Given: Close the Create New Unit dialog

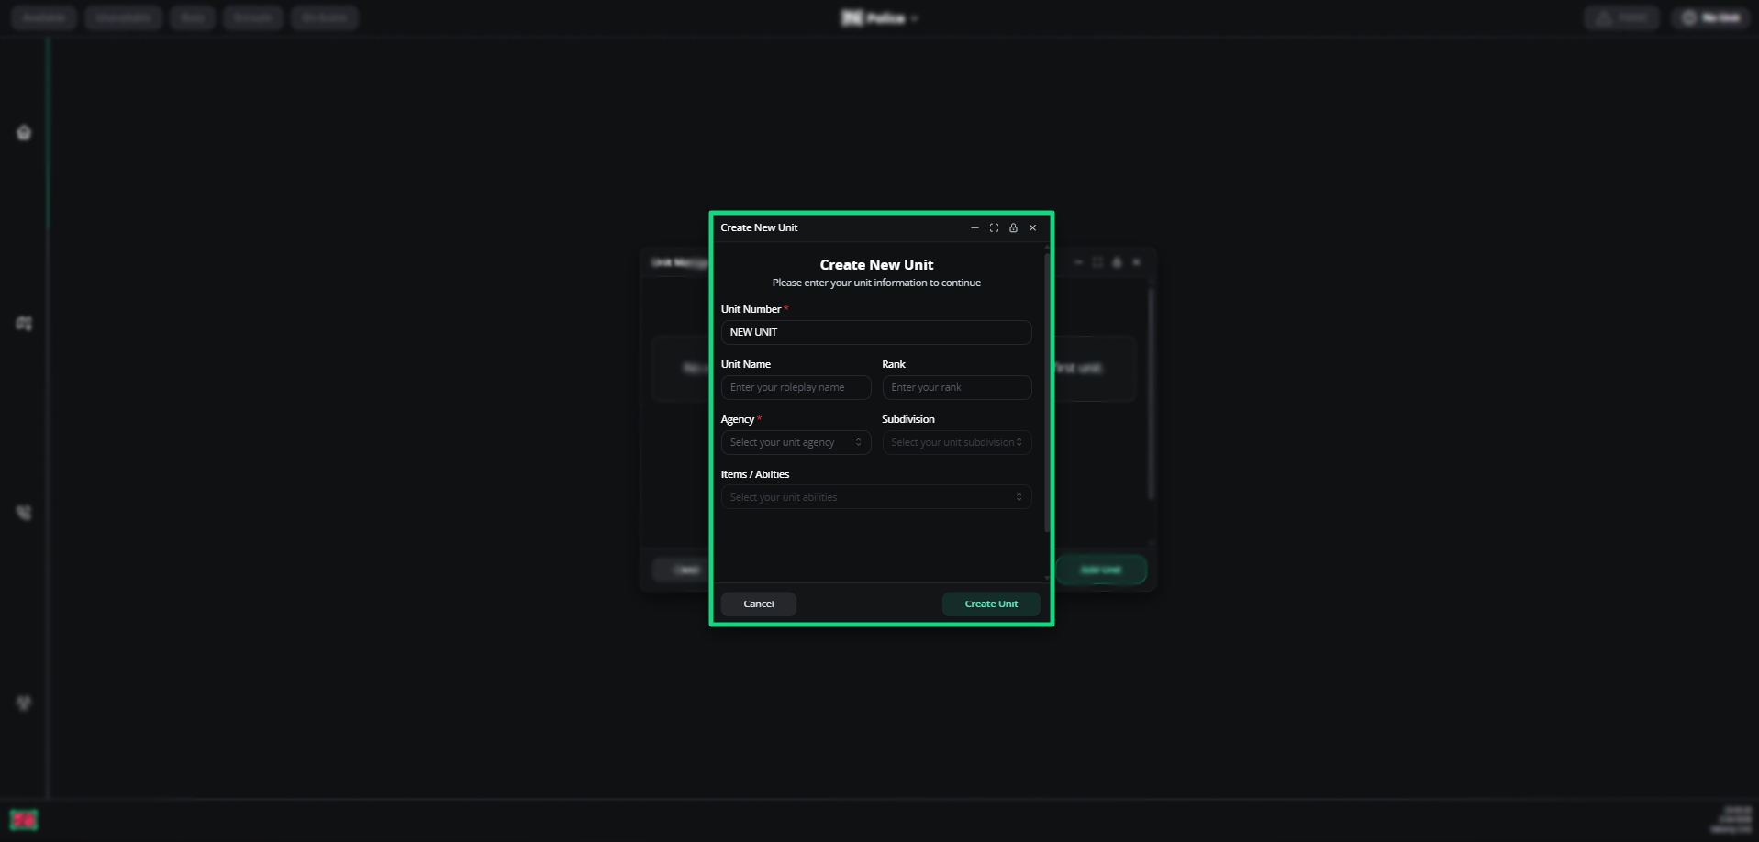Looking at the screenshot, I should (1032, 228).
